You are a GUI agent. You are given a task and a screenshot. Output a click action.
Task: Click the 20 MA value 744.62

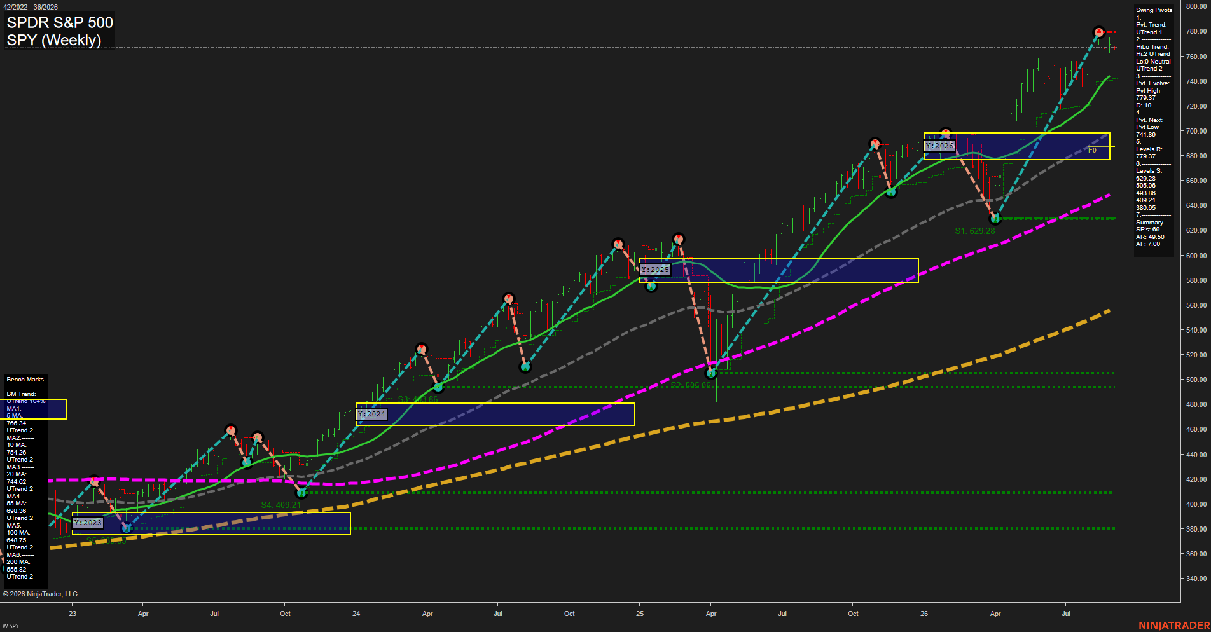click(17, 482)
